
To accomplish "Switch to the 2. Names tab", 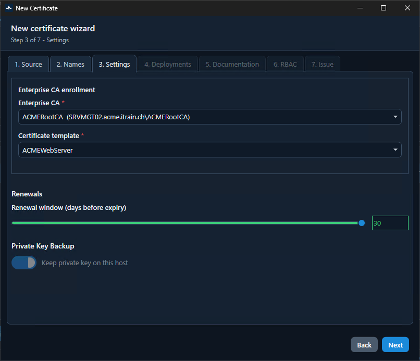I will point(70,64).
